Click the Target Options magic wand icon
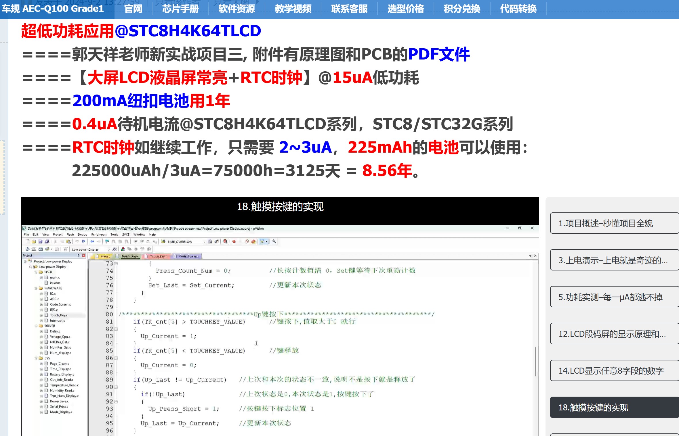This screenshot has height=436, width=679. [x=115, y=249]
